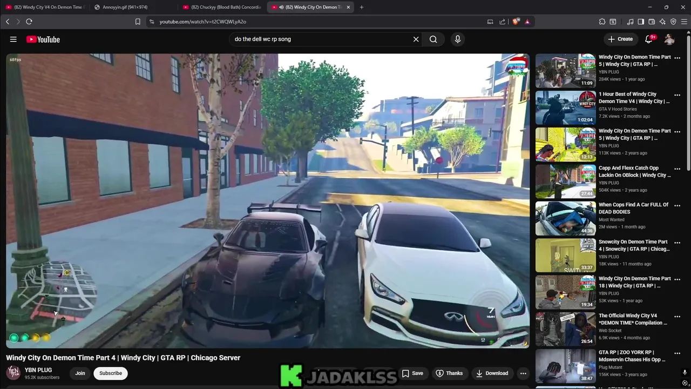Image resolution: width=691 pixels, height=389 pixels.
Task: Pause the video by clicking the player
Action: [x=268, y=200]
